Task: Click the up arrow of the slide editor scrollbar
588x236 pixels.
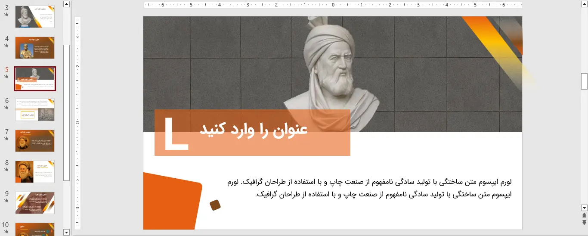Action: point(584,4)
